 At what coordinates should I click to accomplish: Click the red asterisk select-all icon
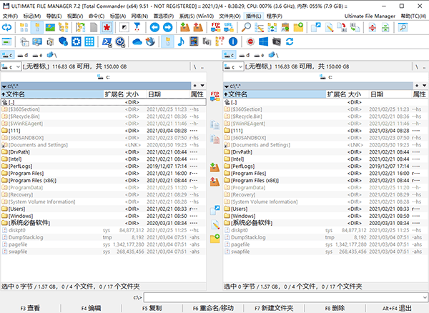(107, 27)
